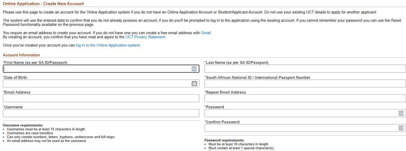Click into the Last Name field
Screen dimensions: 406x151
click(305, 69)
